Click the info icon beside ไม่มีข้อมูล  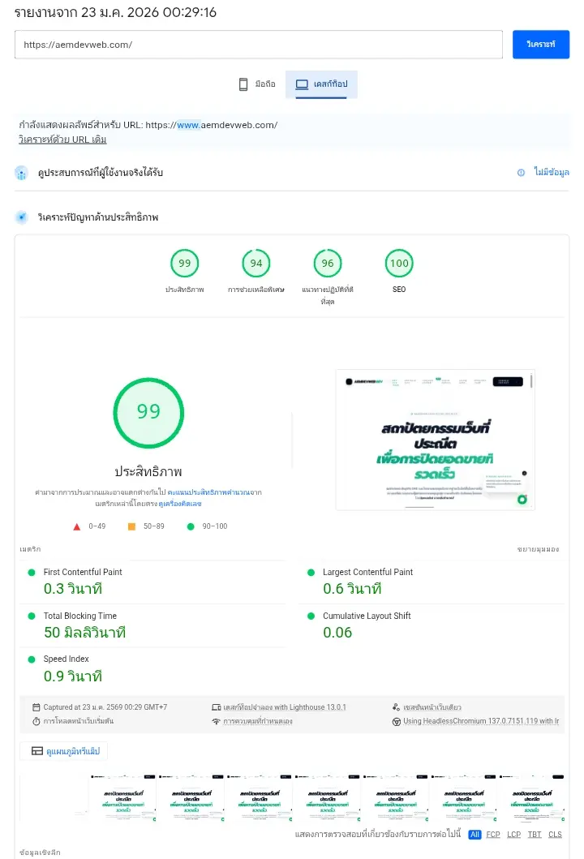tap(521, 173)
